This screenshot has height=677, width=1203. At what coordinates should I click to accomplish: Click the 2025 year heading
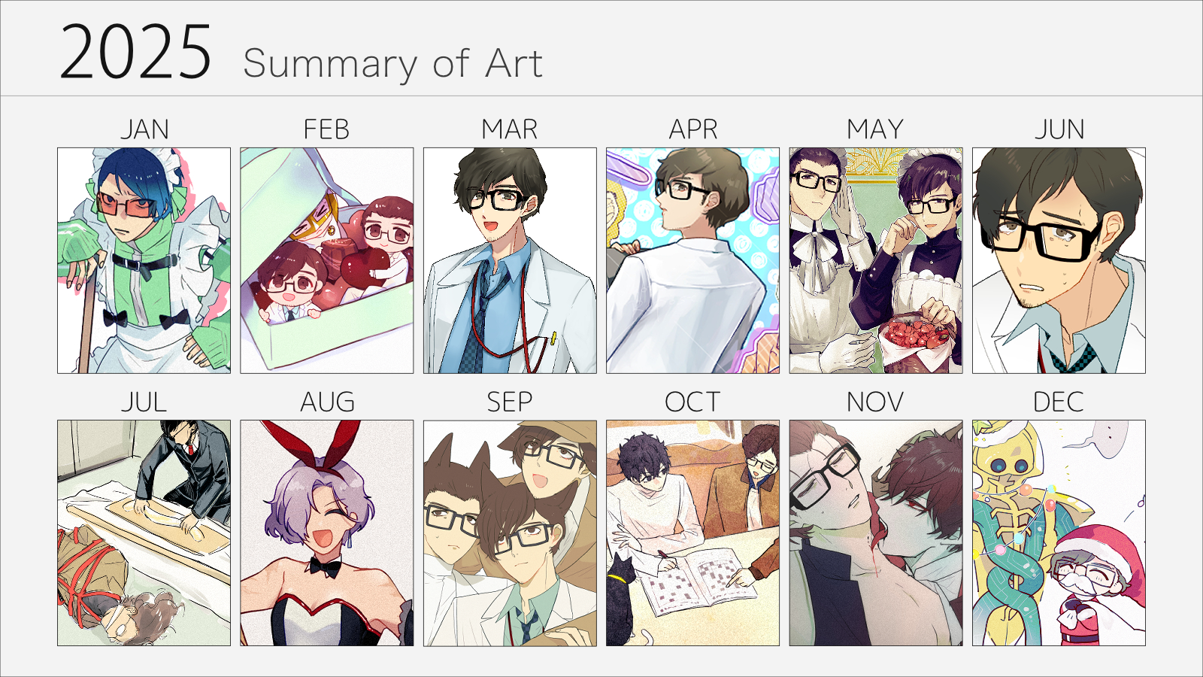[135, 52]
